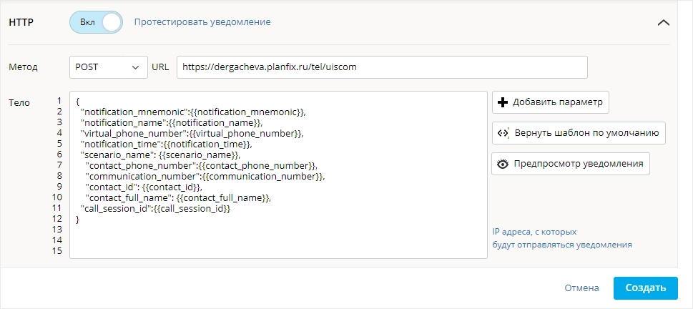
Task: Open the POST method dropdown
Action: [x=108, y=67]
